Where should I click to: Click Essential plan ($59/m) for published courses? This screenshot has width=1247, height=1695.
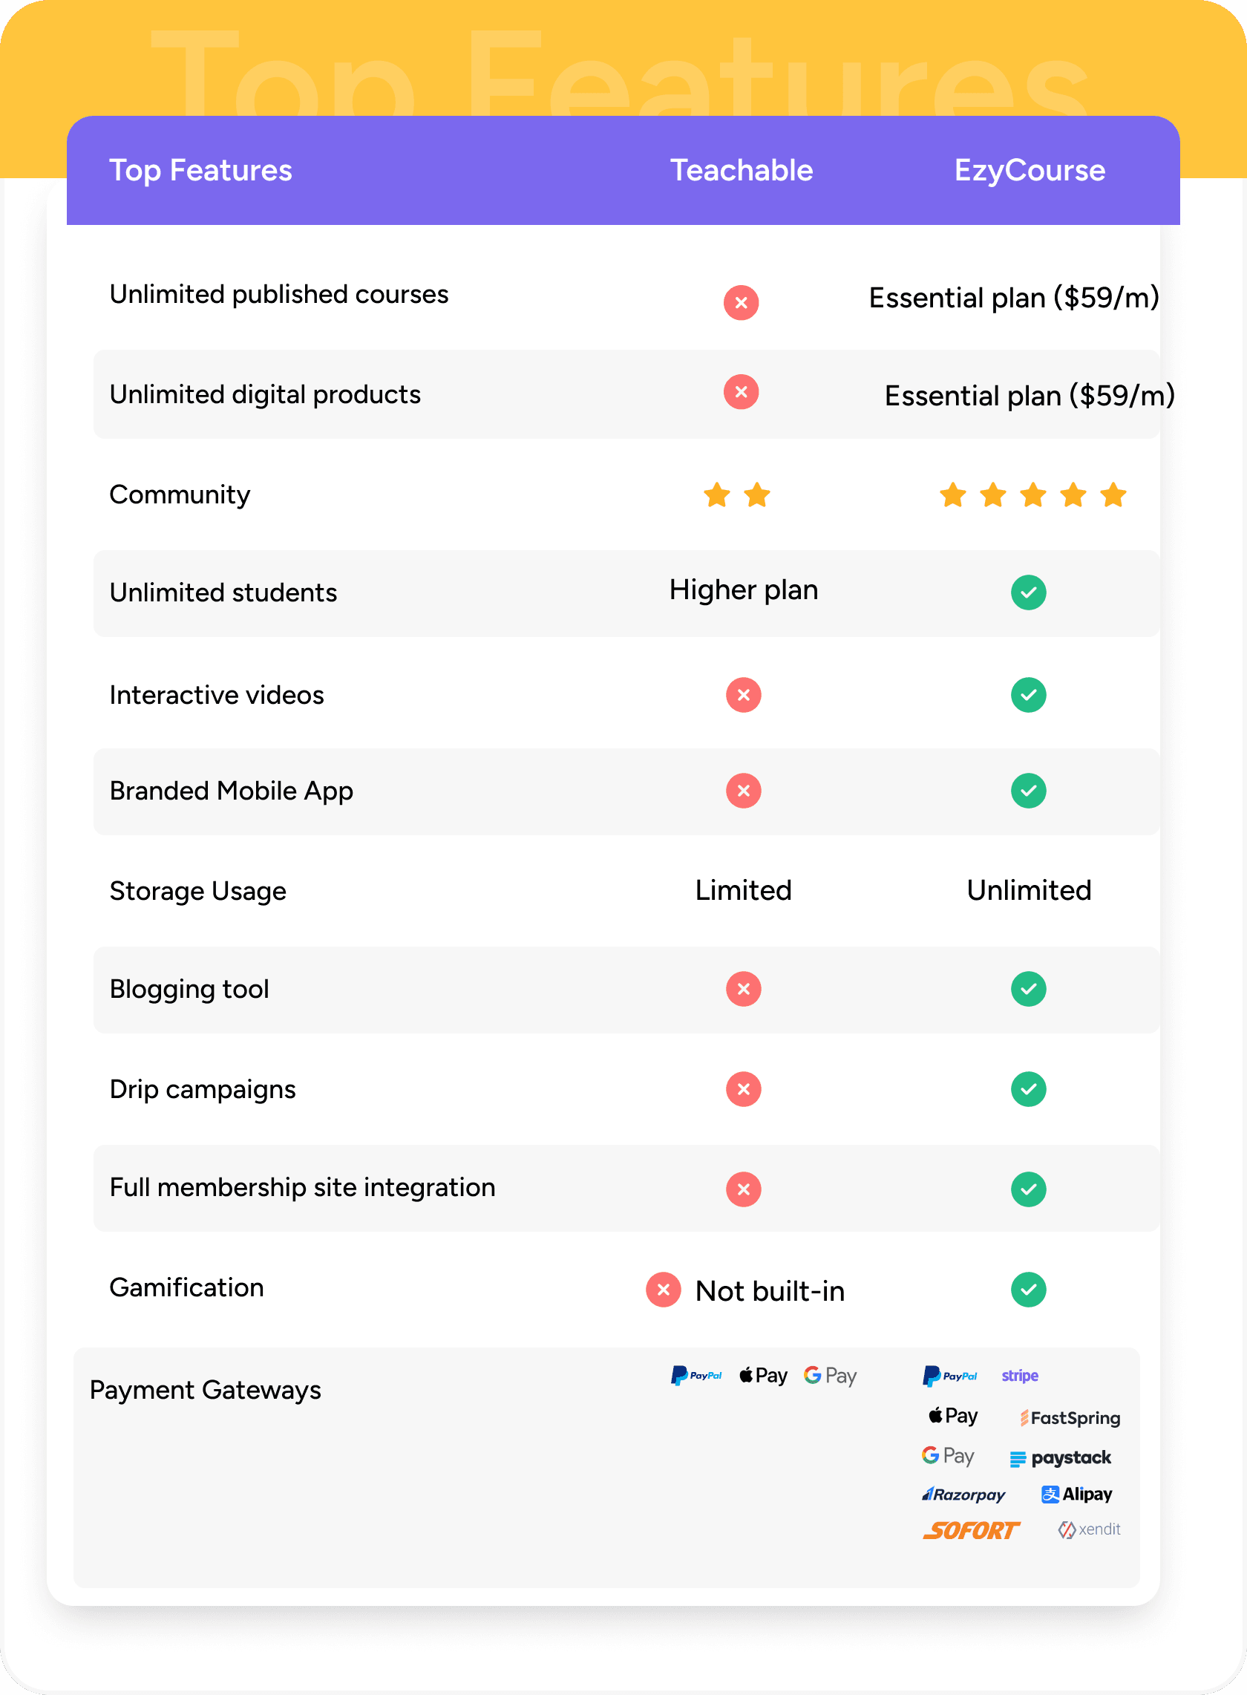pyautogui.click(x=1014, y=298)
